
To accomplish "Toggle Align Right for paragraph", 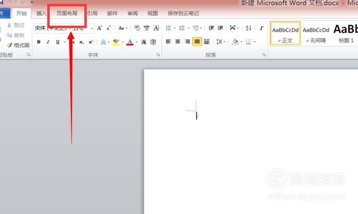I will (x=187, y=41).
